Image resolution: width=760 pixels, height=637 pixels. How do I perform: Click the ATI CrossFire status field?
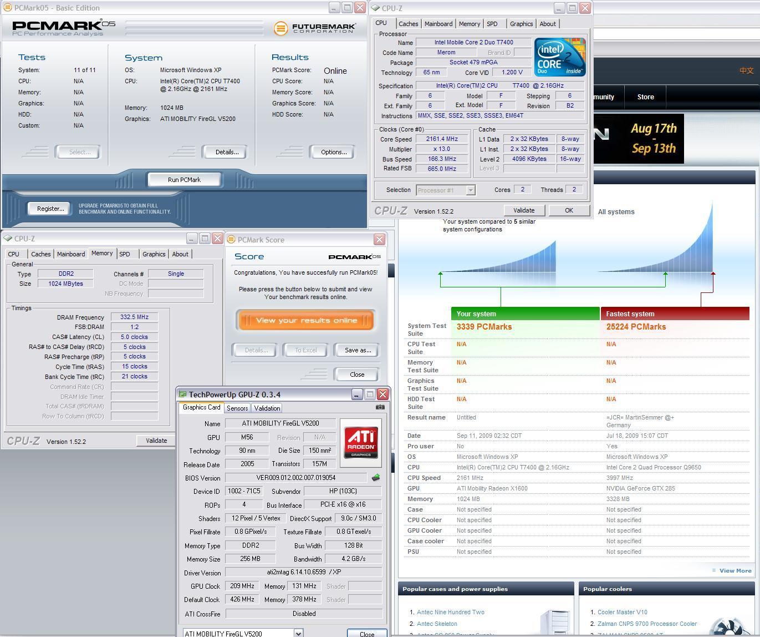(x=304, y=614)
